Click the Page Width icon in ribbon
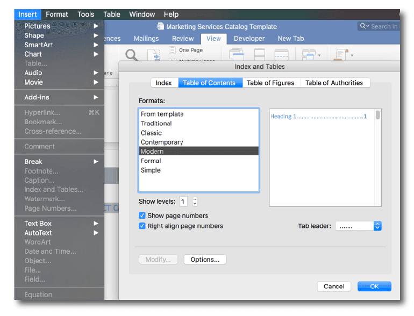 click(153, 55)
